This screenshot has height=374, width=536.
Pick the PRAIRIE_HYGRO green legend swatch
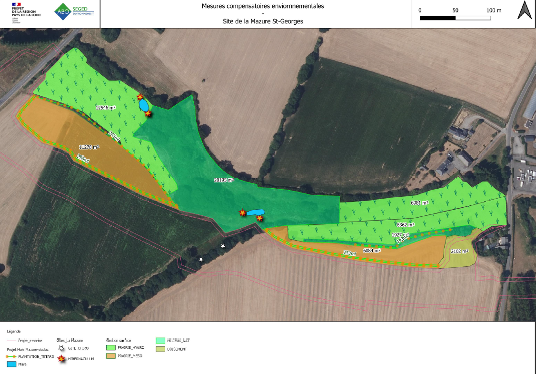[111, 348]
